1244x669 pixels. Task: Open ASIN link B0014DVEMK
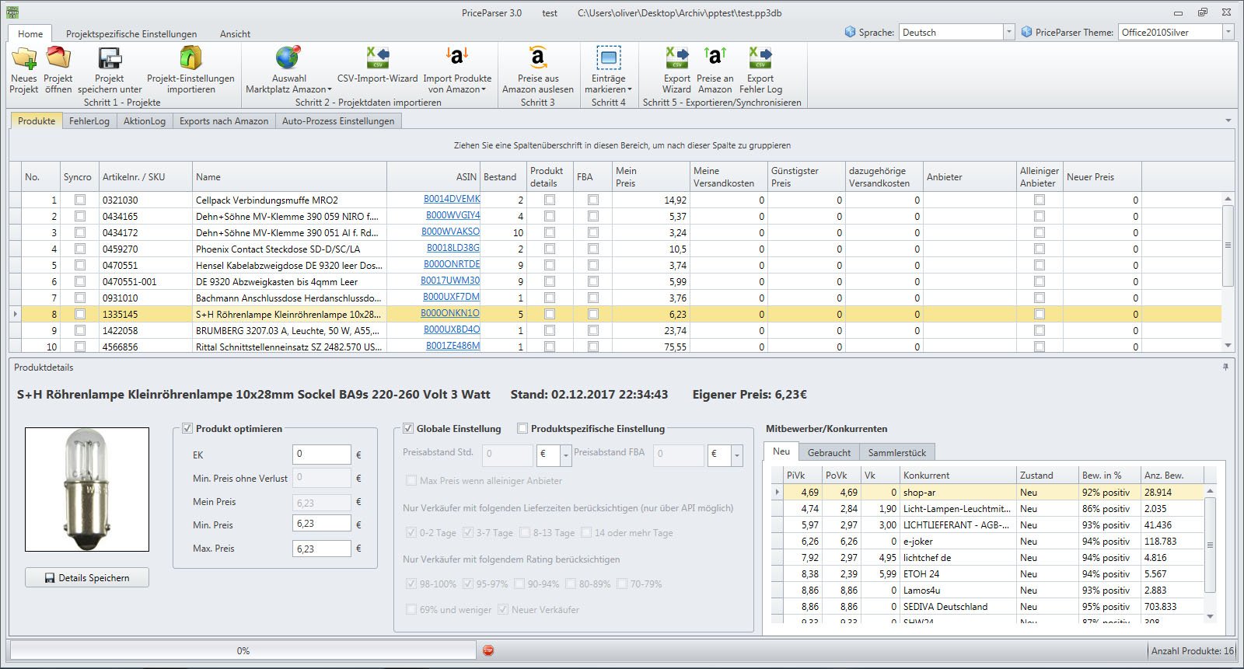click(452, 199)
